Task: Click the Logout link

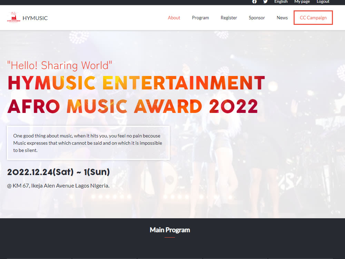Action: (x=323, y=1)
